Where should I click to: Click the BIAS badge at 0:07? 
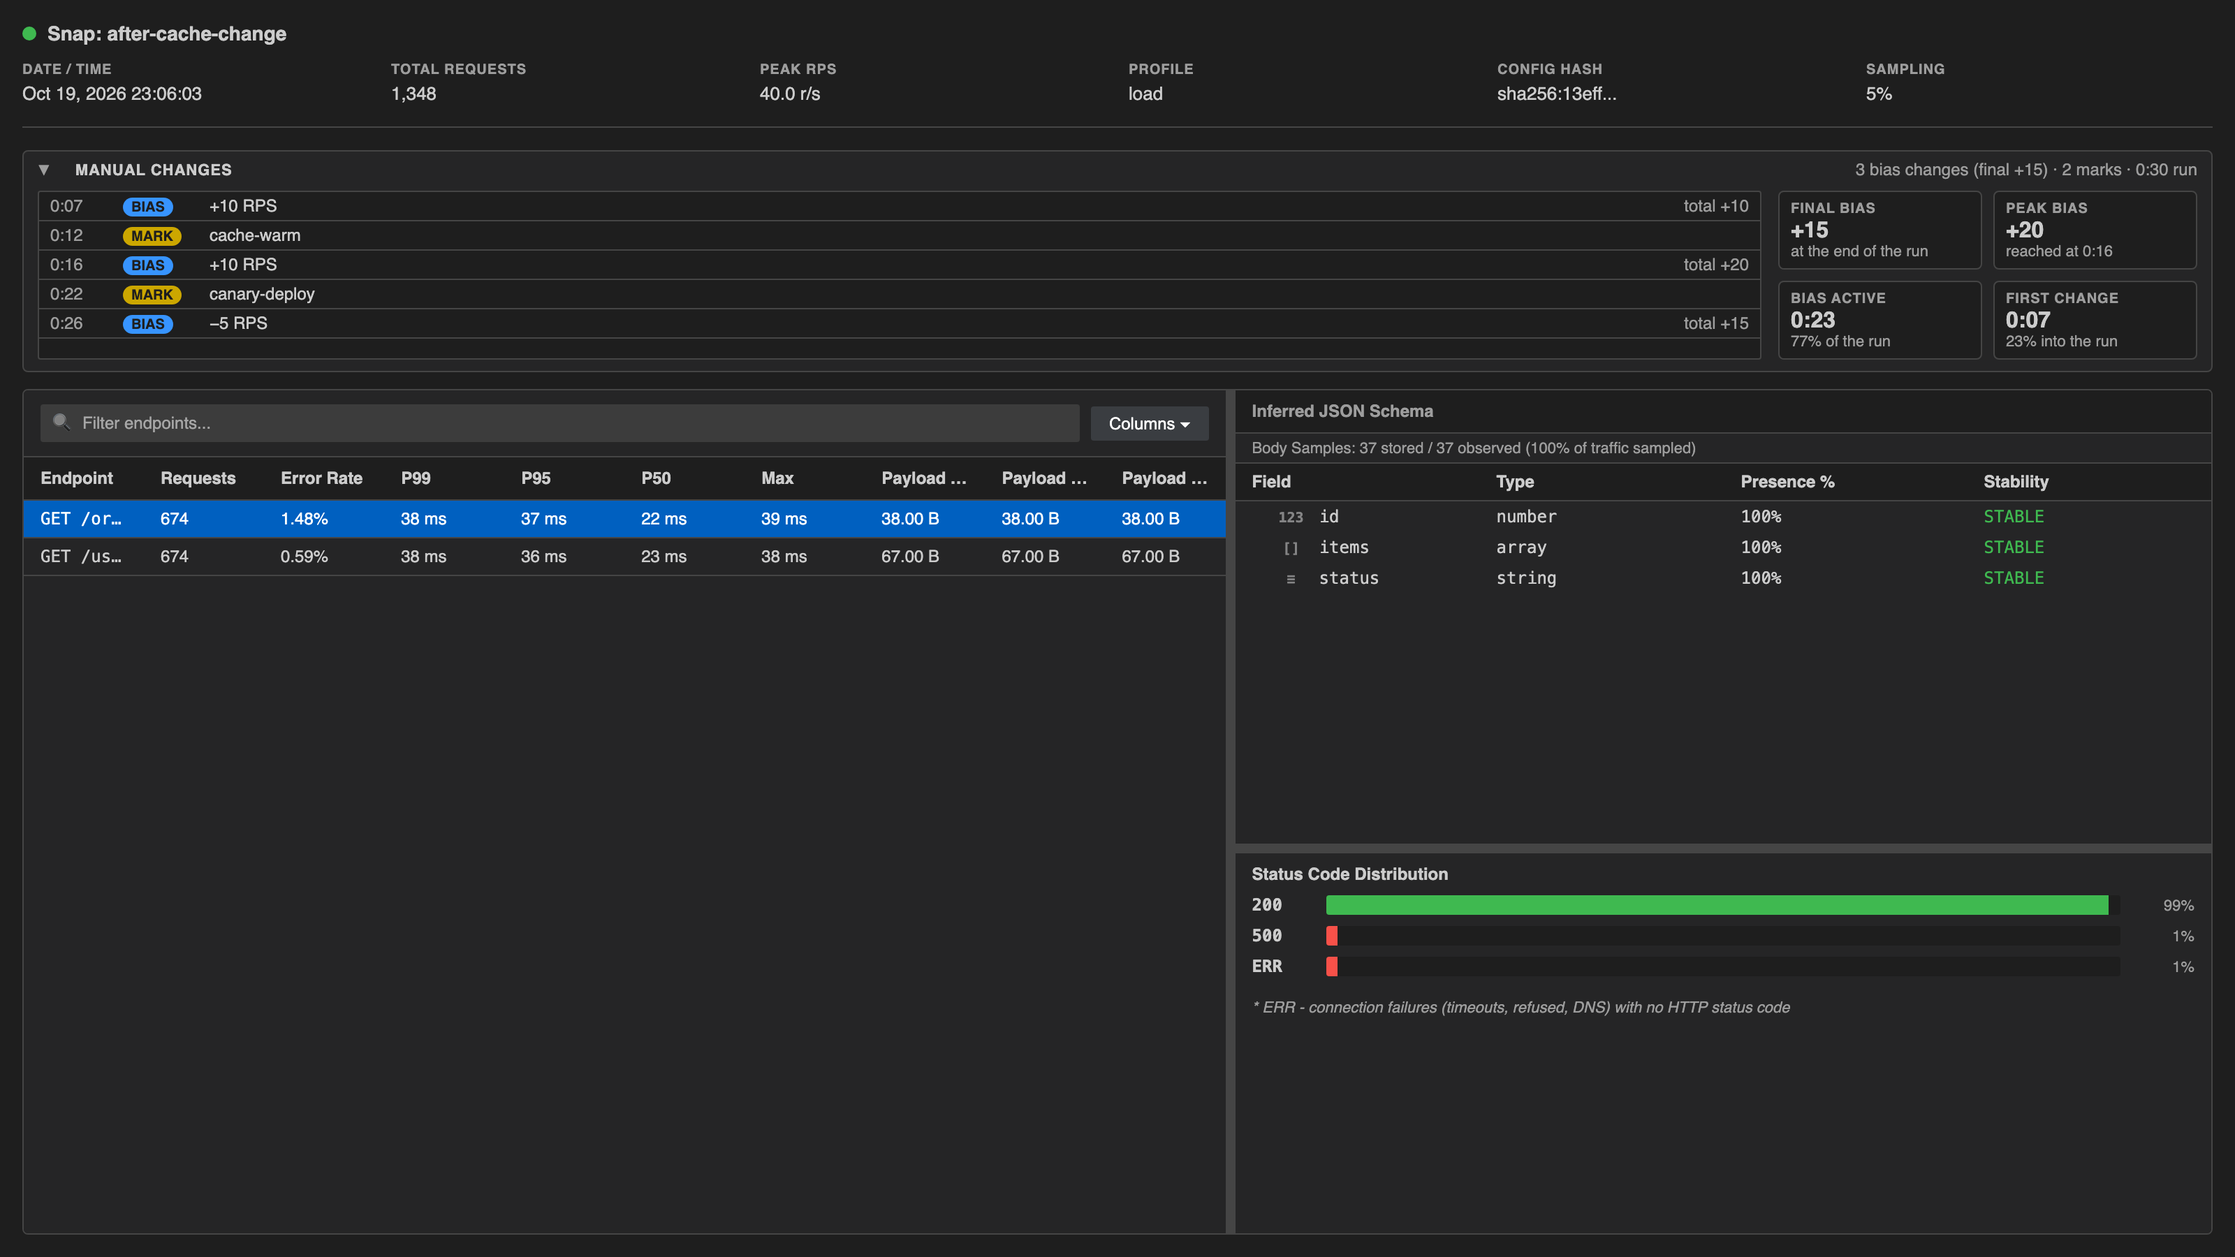click(x=147, y=207)
